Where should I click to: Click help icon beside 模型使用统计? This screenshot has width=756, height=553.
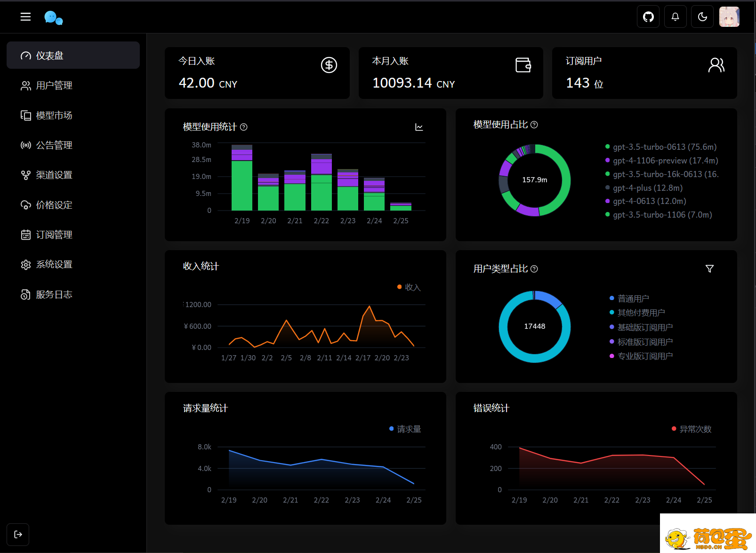[x=244, y=127]
